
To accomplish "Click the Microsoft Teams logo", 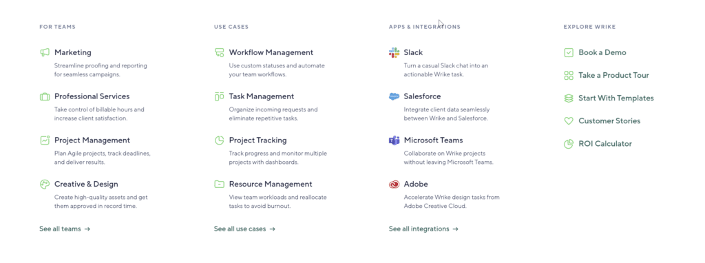I will coord(394,140).
